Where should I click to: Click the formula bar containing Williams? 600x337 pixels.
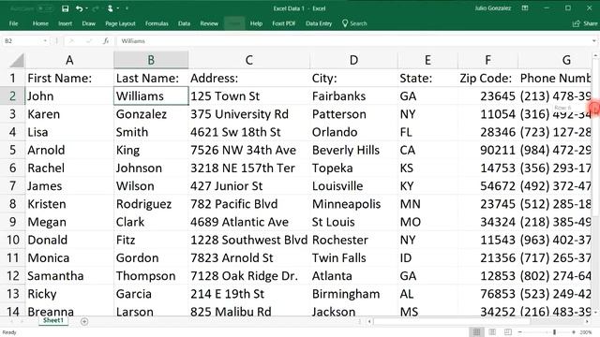click(x=354, y=41)
